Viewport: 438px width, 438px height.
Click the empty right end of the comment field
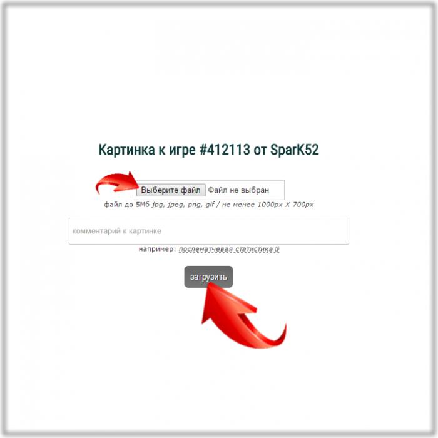(x=321, y=231)
